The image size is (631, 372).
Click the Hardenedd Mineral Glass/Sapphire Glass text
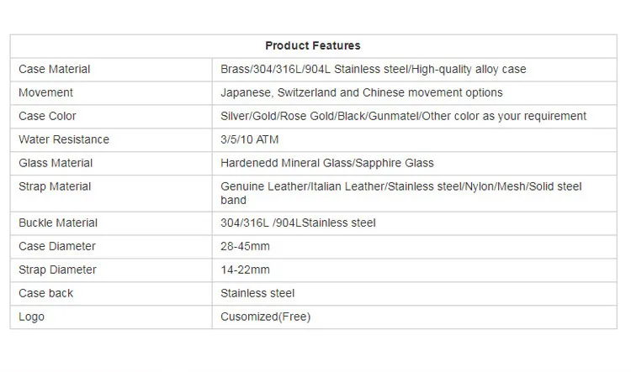click(327, 163)
